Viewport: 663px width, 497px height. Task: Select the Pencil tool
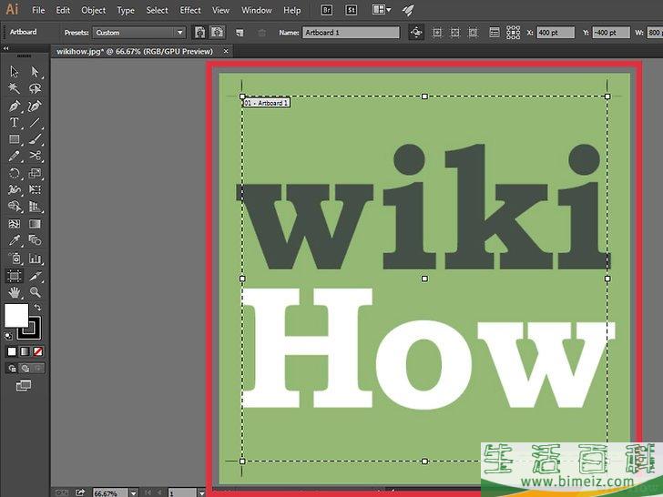(15, 156)
